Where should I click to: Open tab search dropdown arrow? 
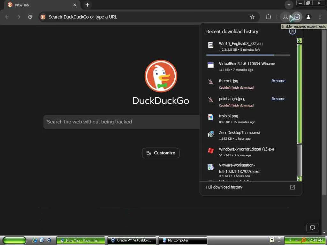(x=289, y=4)
